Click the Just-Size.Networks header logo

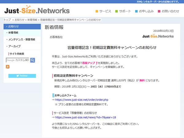pyautogui.click(x=37, y=10)
